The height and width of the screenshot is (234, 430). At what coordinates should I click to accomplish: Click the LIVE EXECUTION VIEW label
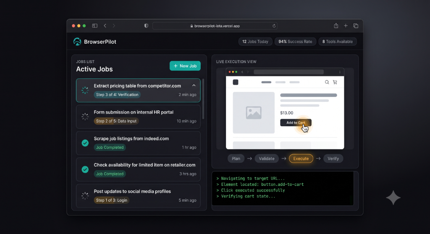pyautogui.click(x=236, y=62)
